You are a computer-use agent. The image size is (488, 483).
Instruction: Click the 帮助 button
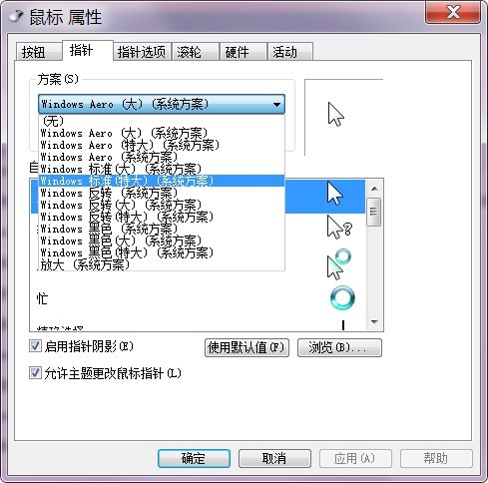coord(436,458)
